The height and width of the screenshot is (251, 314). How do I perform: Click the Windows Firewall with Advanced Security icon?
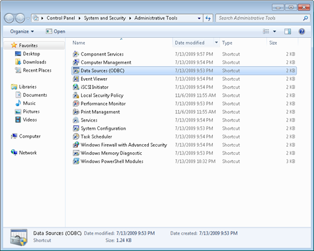[76, 145]
